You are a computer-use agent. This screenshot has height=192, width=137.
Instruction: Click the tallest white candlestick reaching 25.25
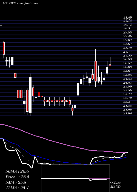tap(30, 95)
